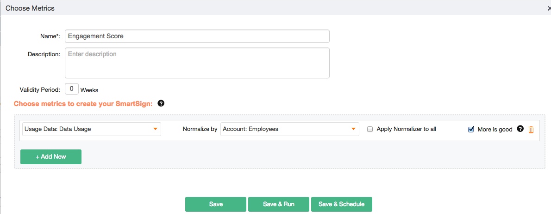Close the Choose Metrics dialog
This screenshot has width=551, height=214.
pyautogui.click(x=549, y=8)
